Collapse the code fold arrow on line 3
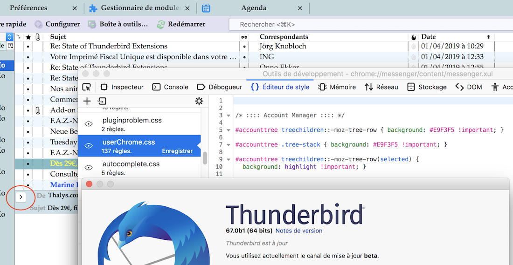This screenshot has height=265, width=513. click(228, 116)
